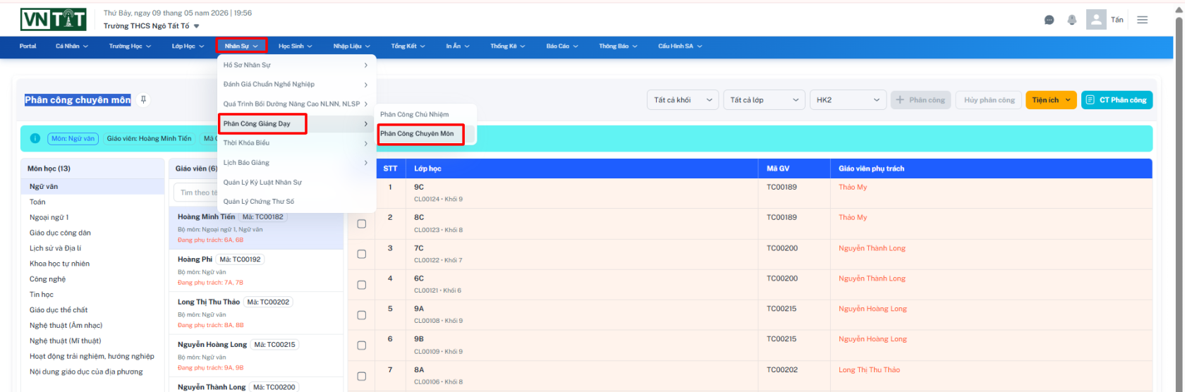The image size is (1185, 392).
Task: Select subject Toán in subject list
Action: click(92, 202)
